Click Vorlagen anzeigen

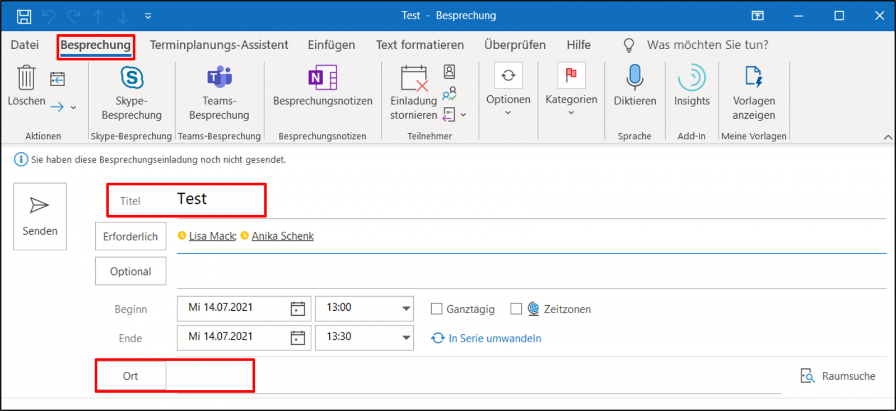pyautogui.click(x=754, y=93)
